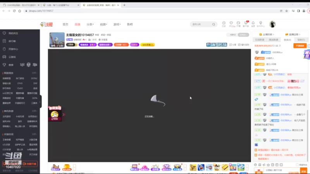Click the browser address bar
Image resolution: width=310 pixels, height=174 pixels.
pyautogui.click(x=150, y=11)
